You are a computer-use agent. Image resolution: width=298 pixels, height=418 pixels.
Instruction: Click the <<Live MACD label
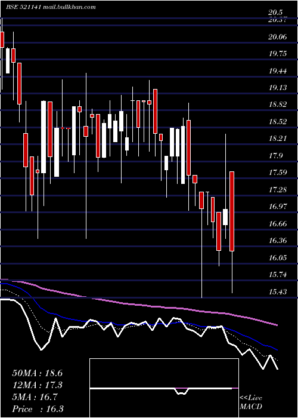pos(251,402)
